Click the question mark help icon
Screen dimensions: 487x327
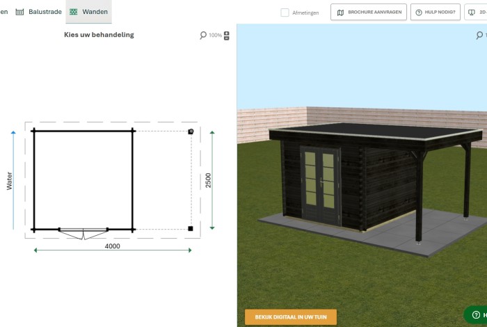coord(419,13)
